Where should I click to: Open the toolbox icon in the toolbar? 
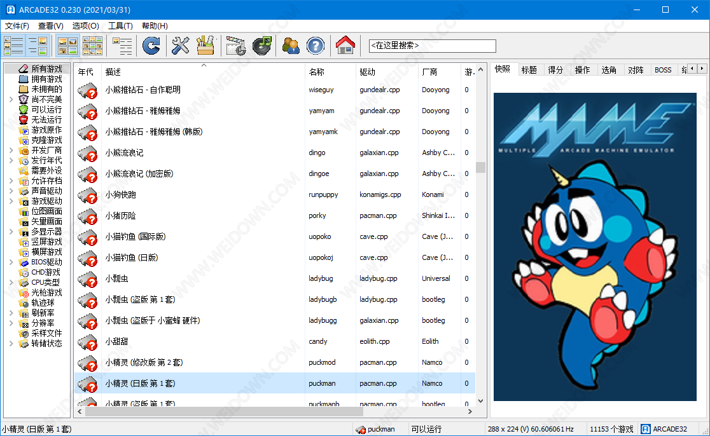click(205, 46)
